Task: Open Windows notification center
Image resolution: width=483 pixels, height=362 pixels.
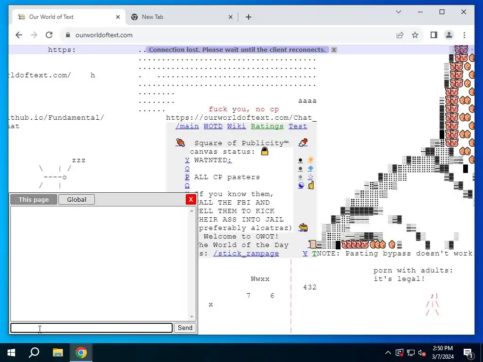Action: [x=468, y=353]
